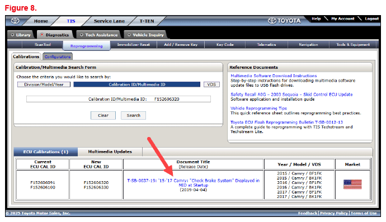
Task: Open Tools & Equipment menu item
Action: coord(353,45)
